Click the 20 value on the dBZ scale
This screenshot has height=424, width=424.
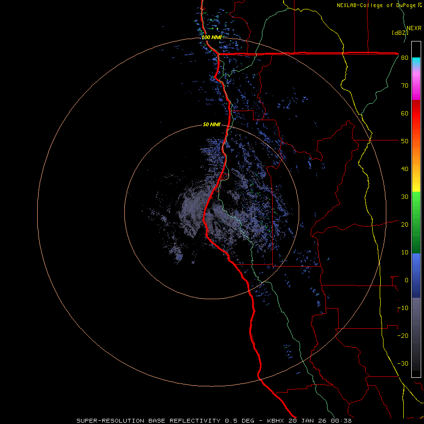tap(405, 225)
